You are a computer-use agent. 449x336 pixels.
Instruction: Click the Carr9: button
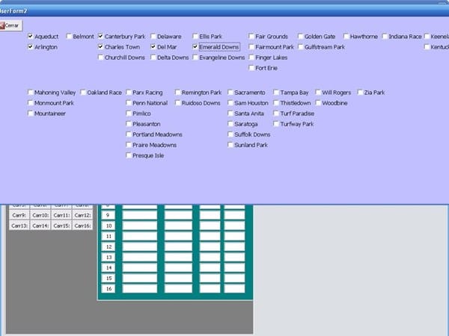click(x=19, y=215)
